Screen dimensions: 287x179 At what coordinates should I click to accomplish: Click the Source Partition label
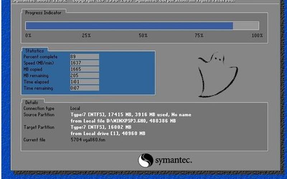(39, 115)
